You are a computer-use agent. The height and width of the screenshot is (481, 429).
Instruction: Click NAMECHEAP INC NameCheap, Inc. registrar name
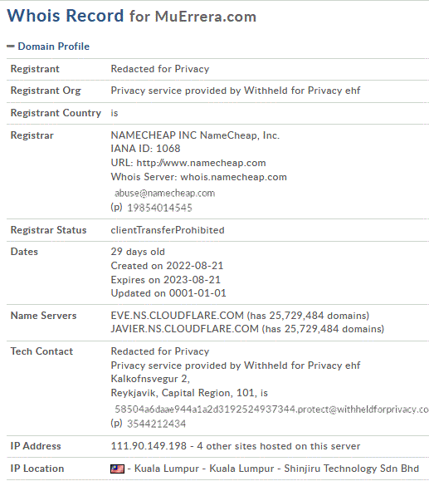coord(195,135)
